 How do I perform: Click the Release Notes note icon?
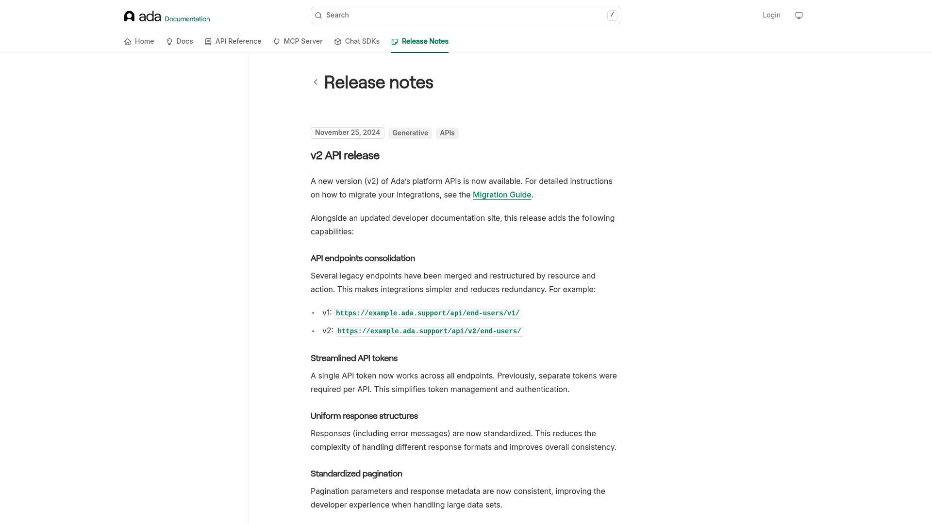click(395, 42)
